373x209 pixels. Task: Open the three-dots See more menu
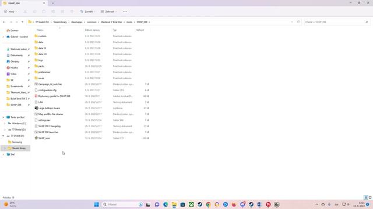[125, 12]
